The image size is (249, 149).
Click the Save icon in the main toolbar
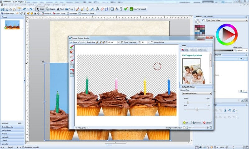(2, 9)
